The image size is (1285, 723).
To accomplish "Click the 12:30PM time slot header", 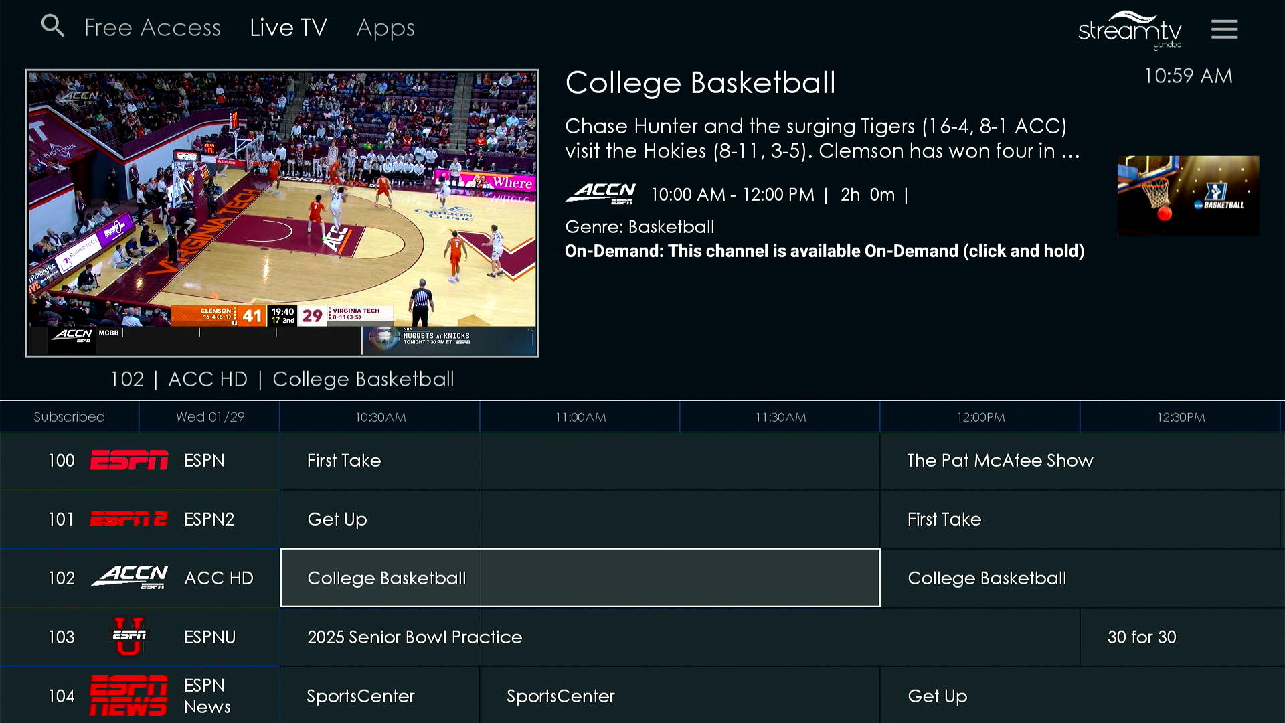I will coord(1181,417).
